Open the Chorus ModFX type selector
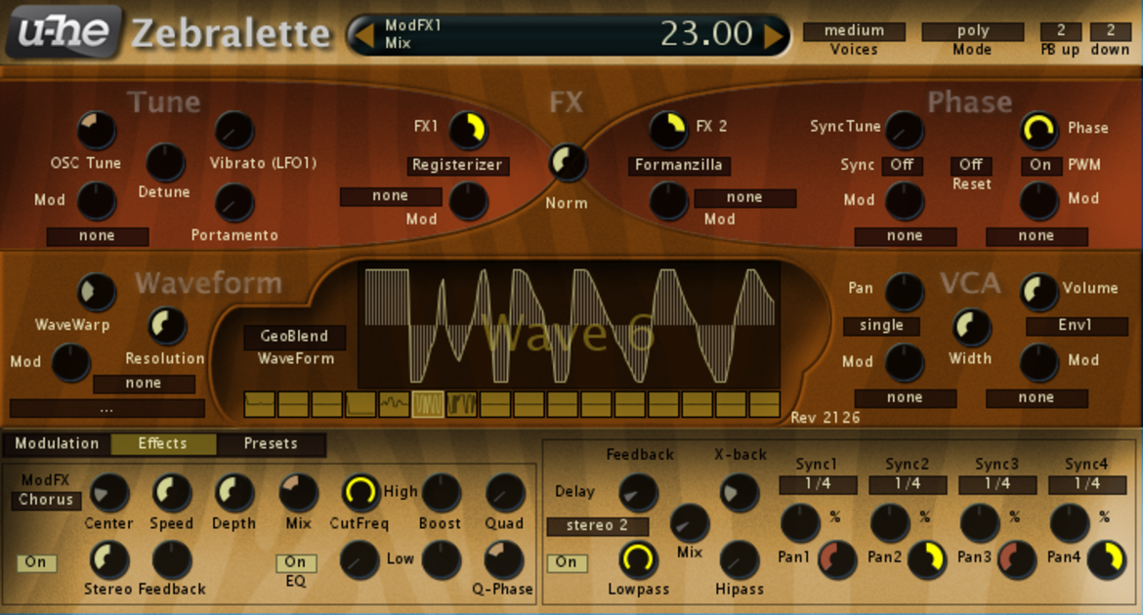 click(x=46, y=500)
